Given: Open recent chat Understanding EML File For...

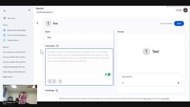Looking at the screenshot, I should click(x=14, y=67).
